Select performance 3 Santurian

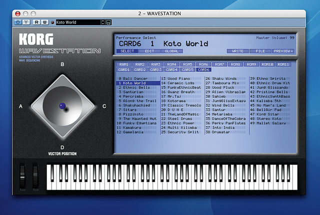(x=138, y=92)
